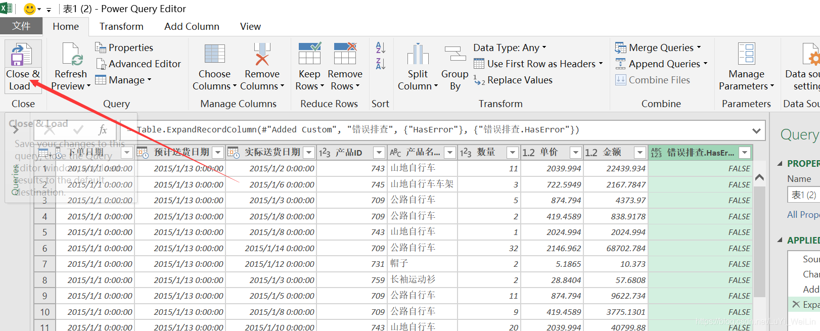Viewport: 820px width, 331px height.
Task: Delete the Expanded applied step with X
Action: point(796,304)
